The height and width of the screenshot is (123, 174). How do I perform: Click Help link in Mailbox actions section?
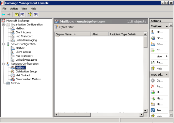159,69
